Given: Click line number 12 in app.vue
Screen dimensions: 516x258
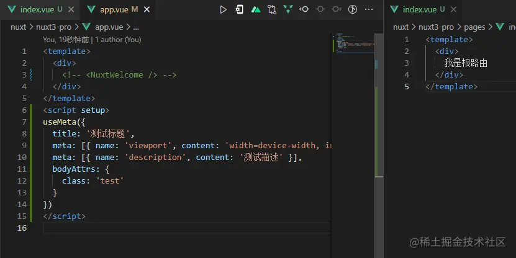Looking at the screenshot, I should 22,180.
